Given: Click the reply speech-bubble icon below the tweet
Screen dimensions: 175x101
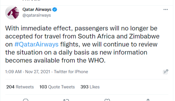Looking at the screenshot, I should (26, 100).
